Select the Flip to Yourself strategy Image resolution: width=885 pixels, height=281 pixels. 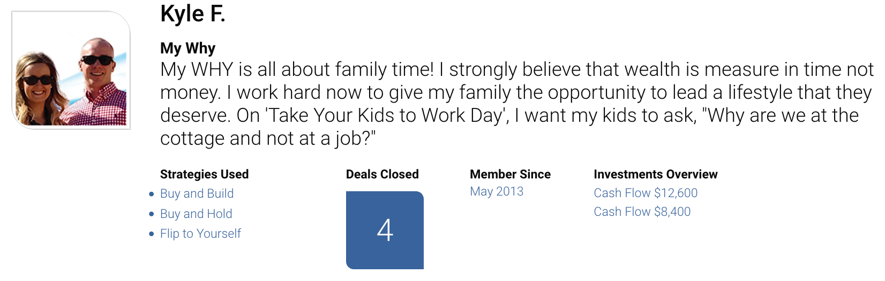click(200, 233)
